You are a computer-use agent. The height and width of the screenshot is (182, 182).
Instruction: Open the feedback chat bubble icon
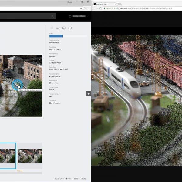pyautogui.click(x=89, y=93)
